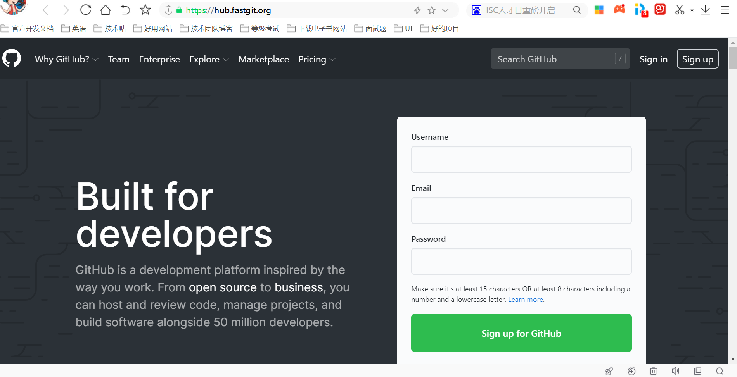The image size is (737, 377).
Task: Bookmark page with the star icon left of address bar
Action: point(145,10)
